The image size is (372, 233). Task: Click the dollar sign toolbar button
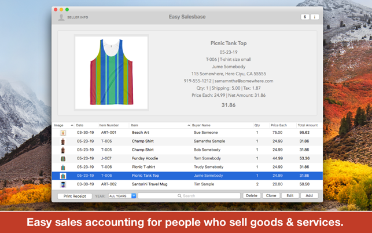pos(305,17)
